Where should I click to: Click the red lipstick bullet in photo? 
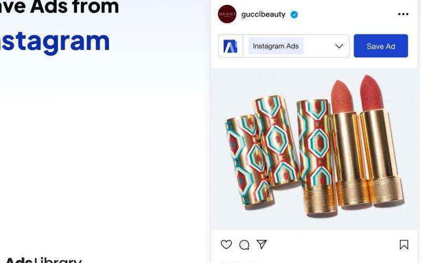tap(371, 93)
